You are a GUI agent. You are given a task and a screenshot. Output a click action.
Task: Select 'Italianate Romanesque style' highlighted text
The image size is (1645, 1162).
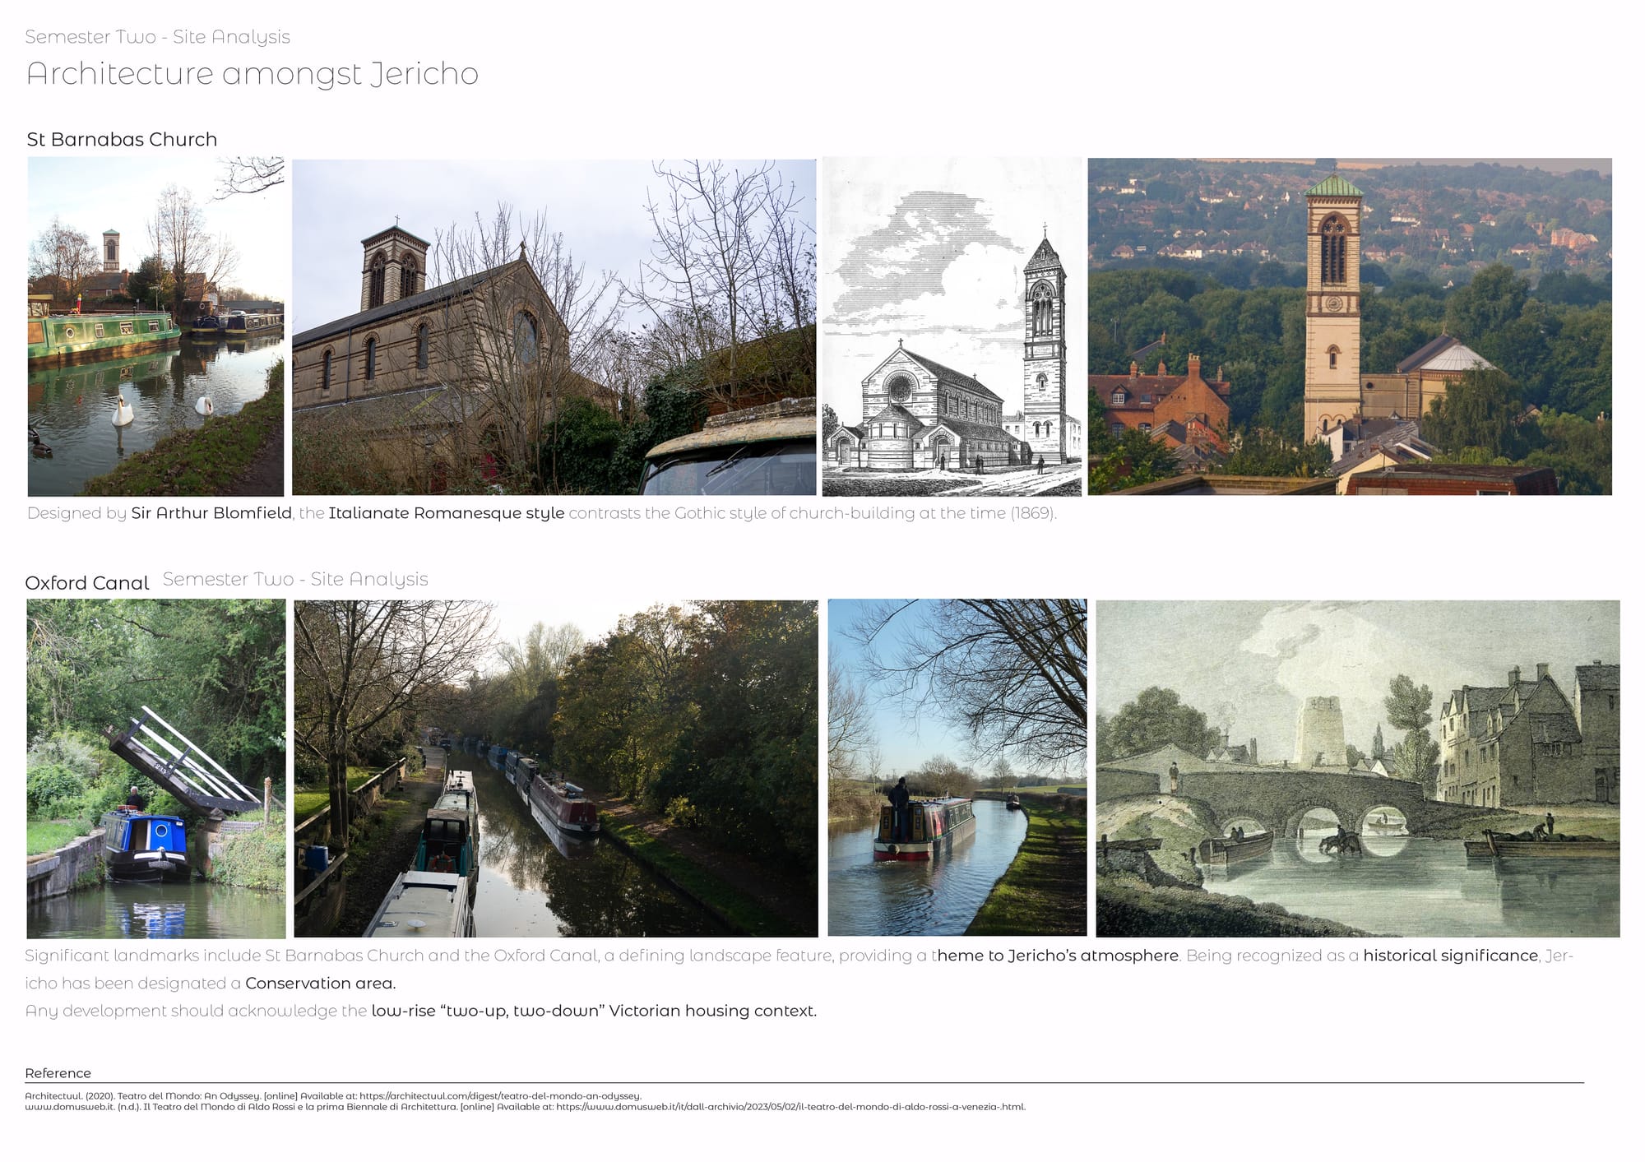[446, 513]
